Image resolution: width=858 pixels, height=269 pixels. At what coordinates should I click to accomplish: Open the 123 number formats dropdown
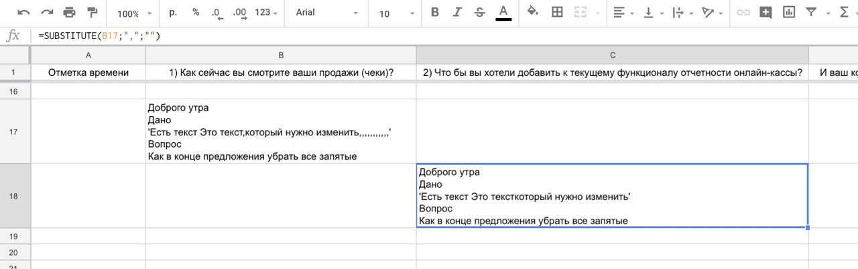[x=266, y=13]
